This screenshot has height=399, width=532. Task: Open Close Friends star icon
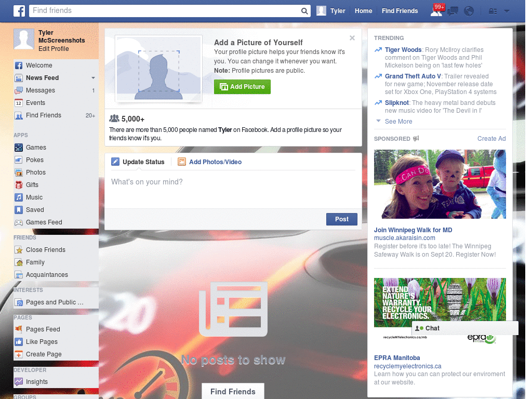pos(19,250)
